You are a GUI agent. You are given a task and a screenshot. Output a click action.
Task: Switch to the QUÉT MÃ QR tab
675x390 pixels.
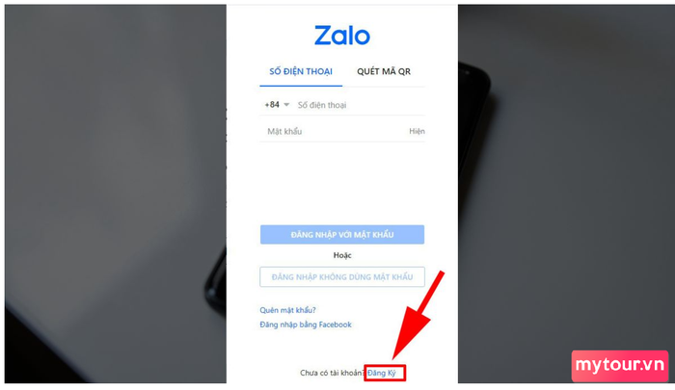tap(384, 72)
